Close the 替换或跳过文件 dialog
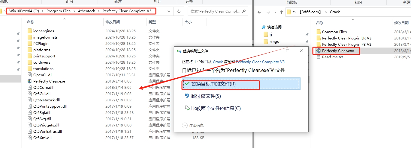Viewport: 411px width, 148px height. [301, 51]
